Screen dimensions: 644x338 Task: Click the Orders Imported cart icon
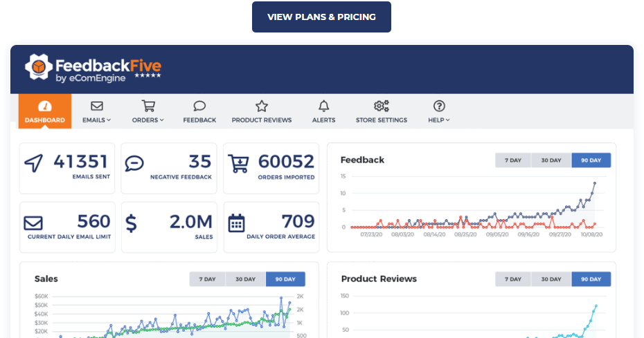point(238,164)
